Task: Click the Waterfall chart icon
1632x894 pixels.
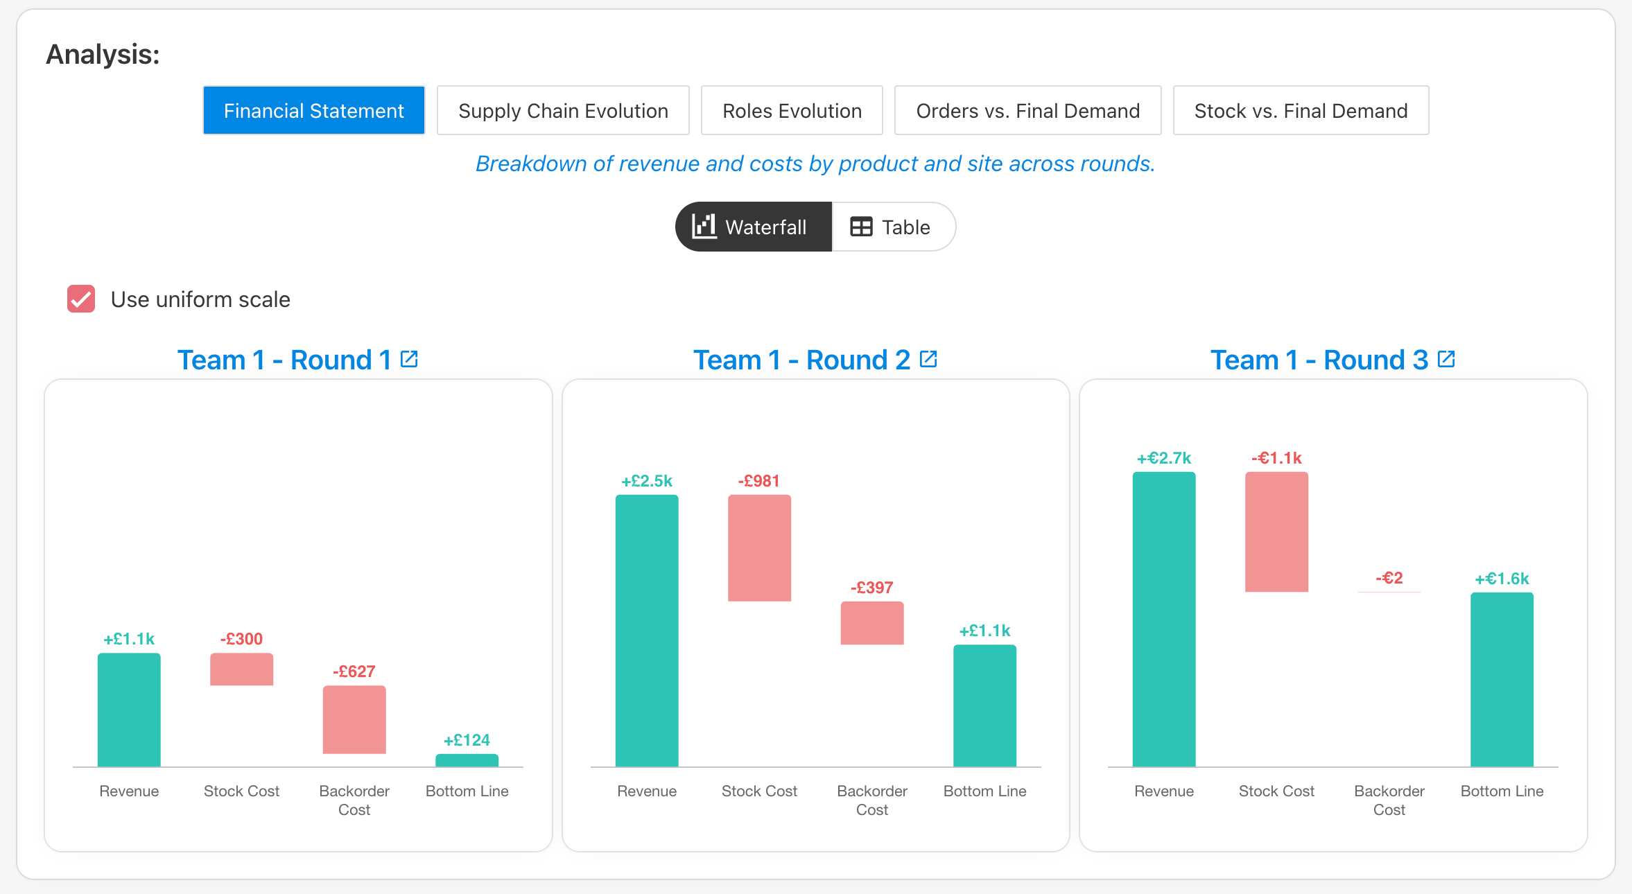Action: point(704,227)
